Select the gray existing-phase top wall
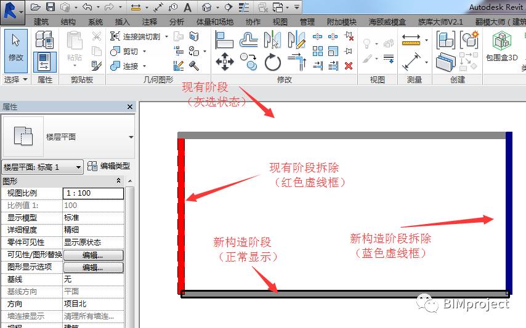The height and width of the screenshot is (328, 526). click(341, 135)
